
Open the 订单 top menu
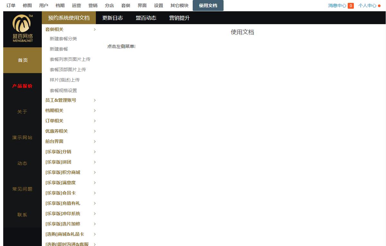[x=11, y=5]
